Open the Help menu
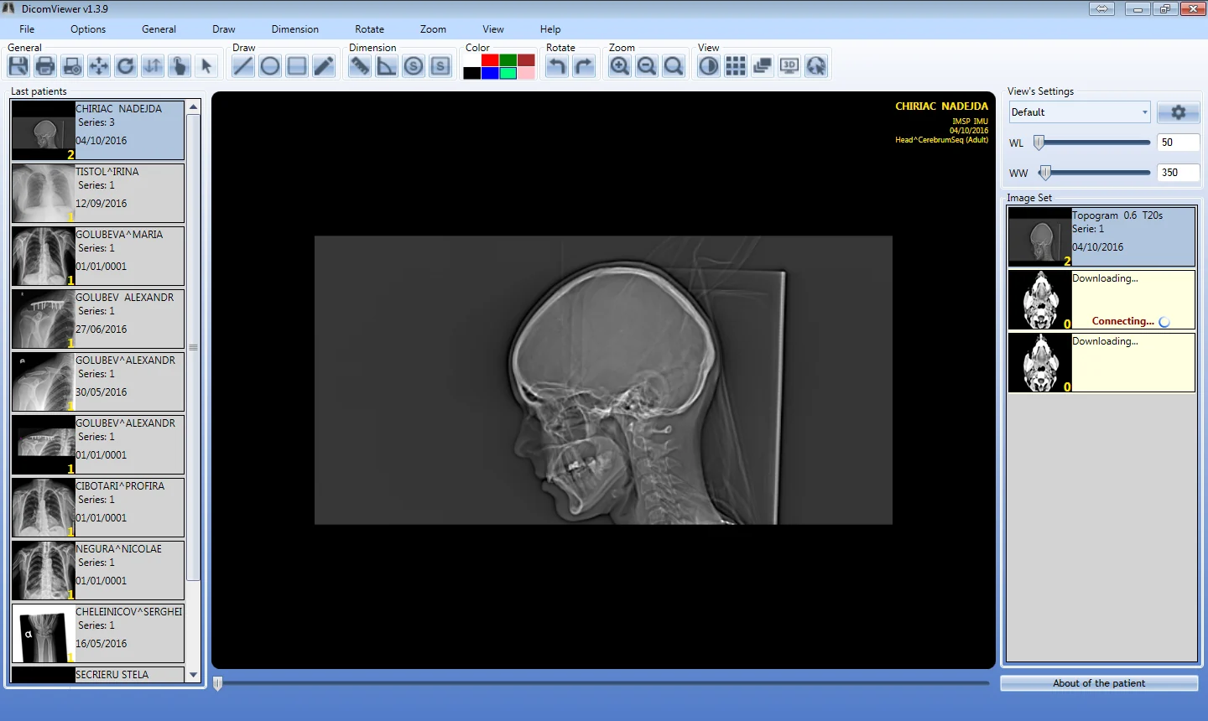1208x721 pixels. 550,29
